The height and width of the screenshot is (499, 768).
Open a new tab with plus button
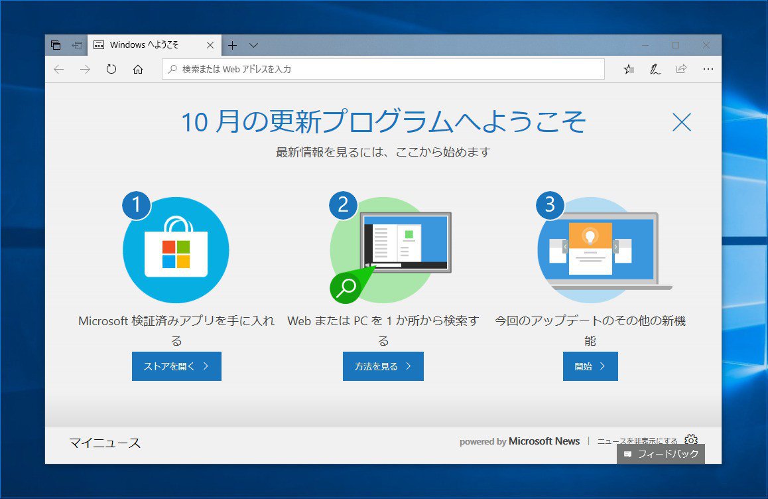coord(233,45)
